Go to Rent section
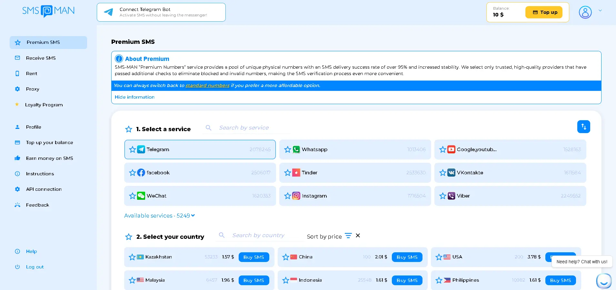 (x=32, y=73)
